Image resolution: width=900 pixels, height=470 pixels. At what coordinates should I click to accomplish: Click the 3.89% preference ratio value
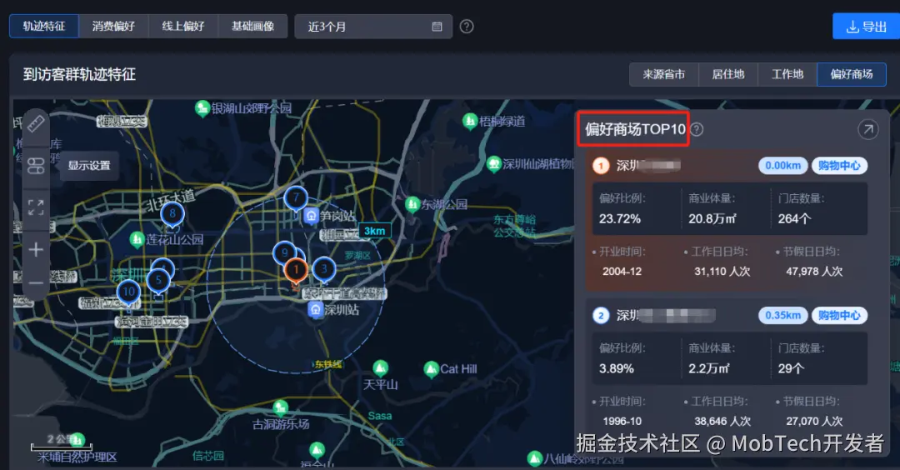(x=617, y=369)
